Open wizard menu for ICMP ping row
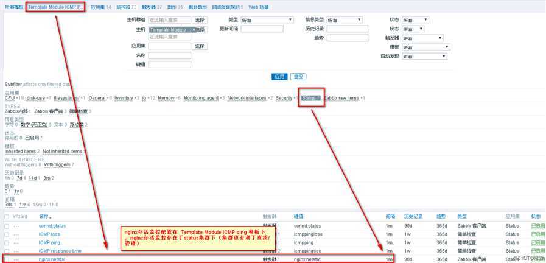The height and width of the screenshot is (263, 546). coord(16,243)
